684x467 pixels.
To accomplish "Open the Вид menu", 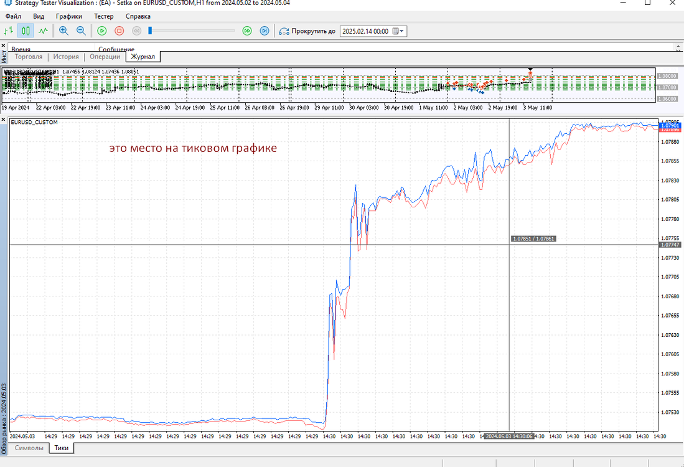I will point(39,16).
